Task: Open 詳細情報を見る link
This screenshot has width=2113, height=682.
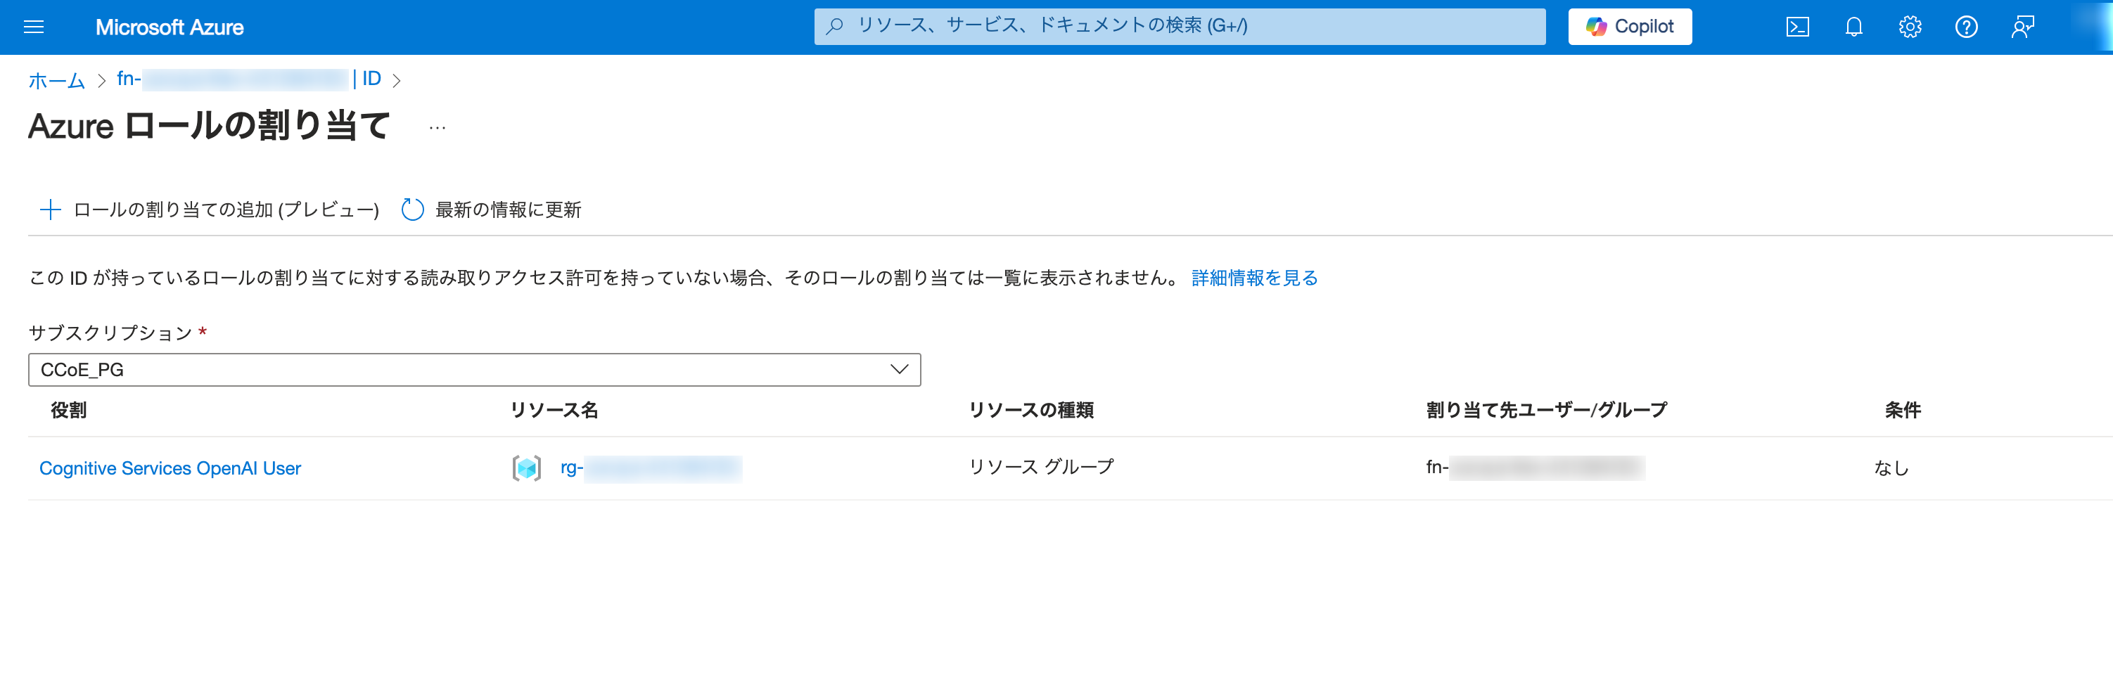Action: tap(1254, 278)
